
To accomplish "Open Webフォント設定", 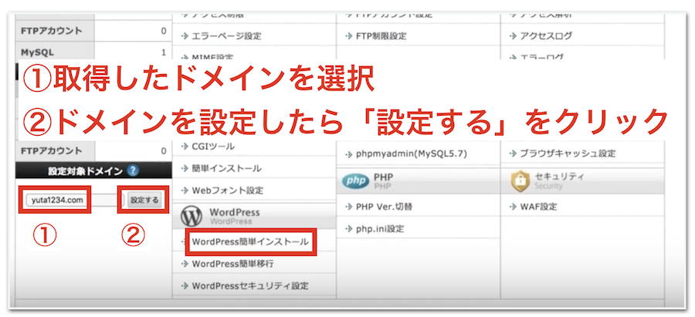I will [227, 190].
